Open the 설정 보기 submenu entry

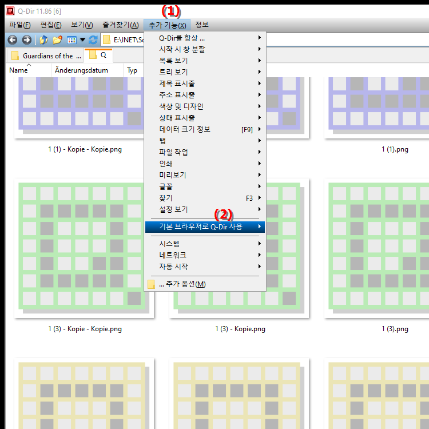tap(205, 209)
